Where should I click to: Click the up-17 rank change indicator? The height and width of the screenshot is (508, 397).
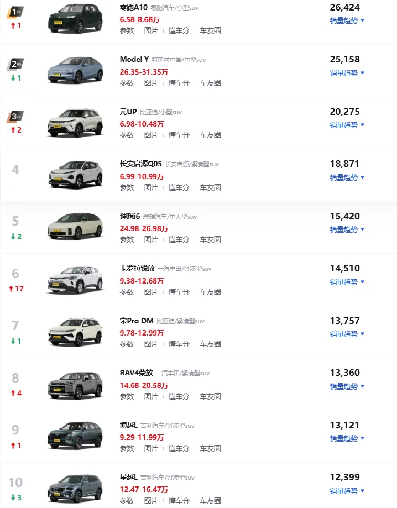[16, 289]
